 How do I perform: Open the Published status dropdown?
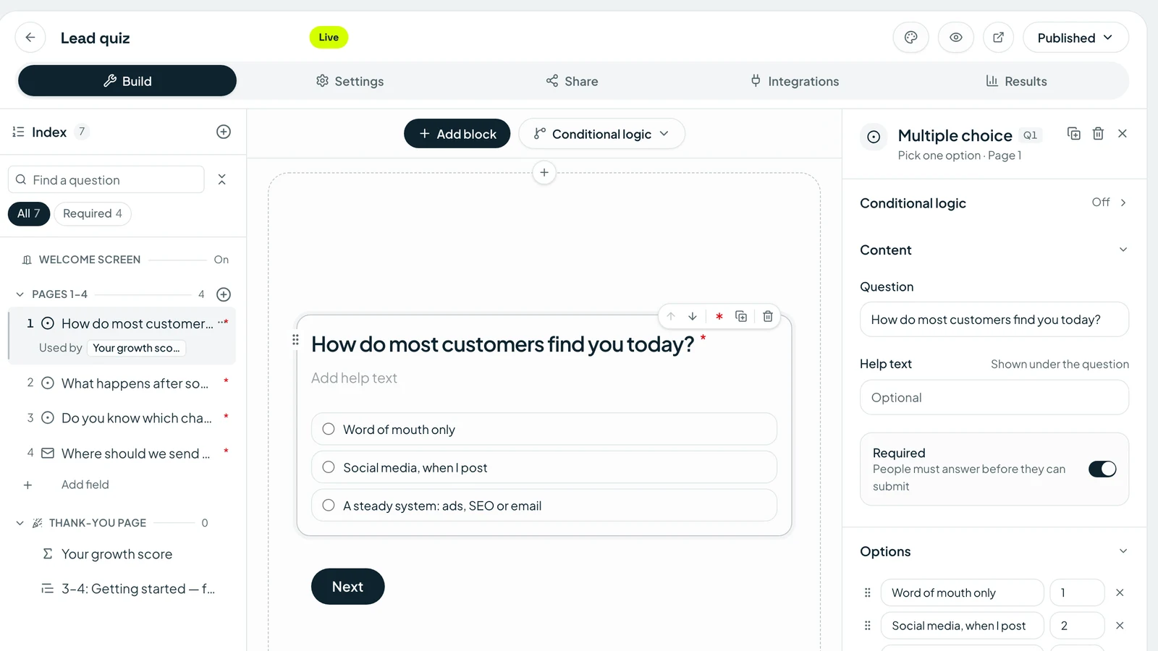tap(1075, 38)
